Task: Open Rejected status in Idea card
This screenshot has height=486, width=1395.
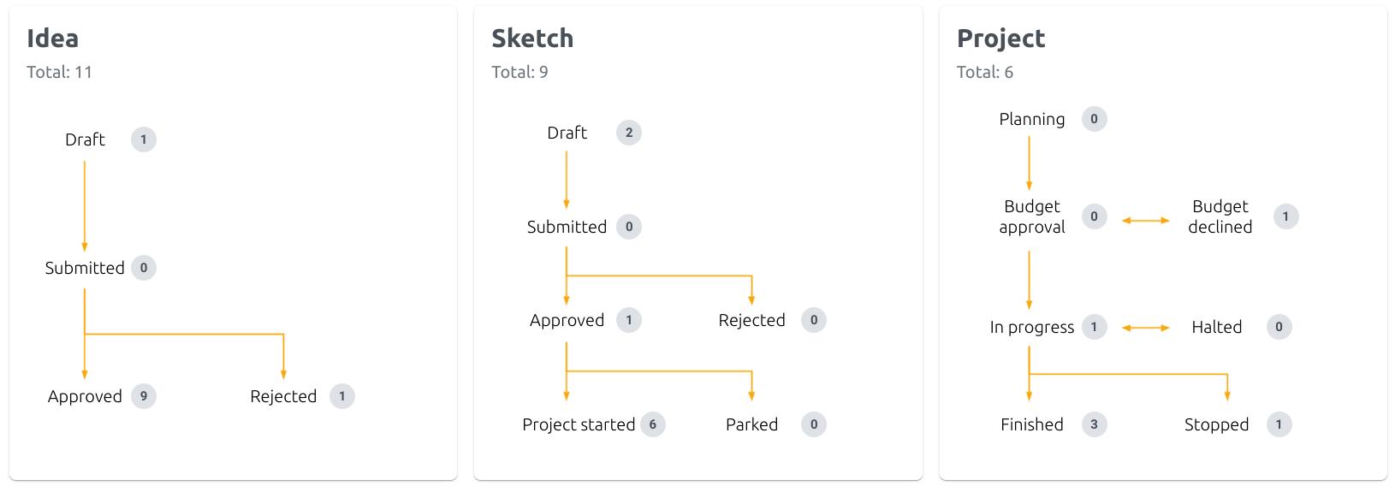Action: 283,396
